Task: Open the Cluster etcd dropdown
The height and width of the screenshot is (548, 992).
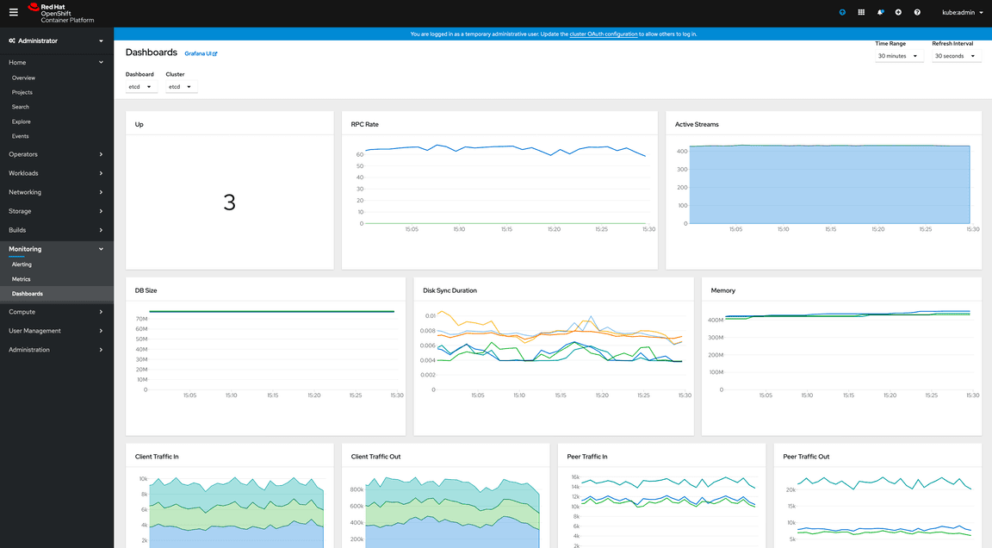Action: [x=181, y=87]
